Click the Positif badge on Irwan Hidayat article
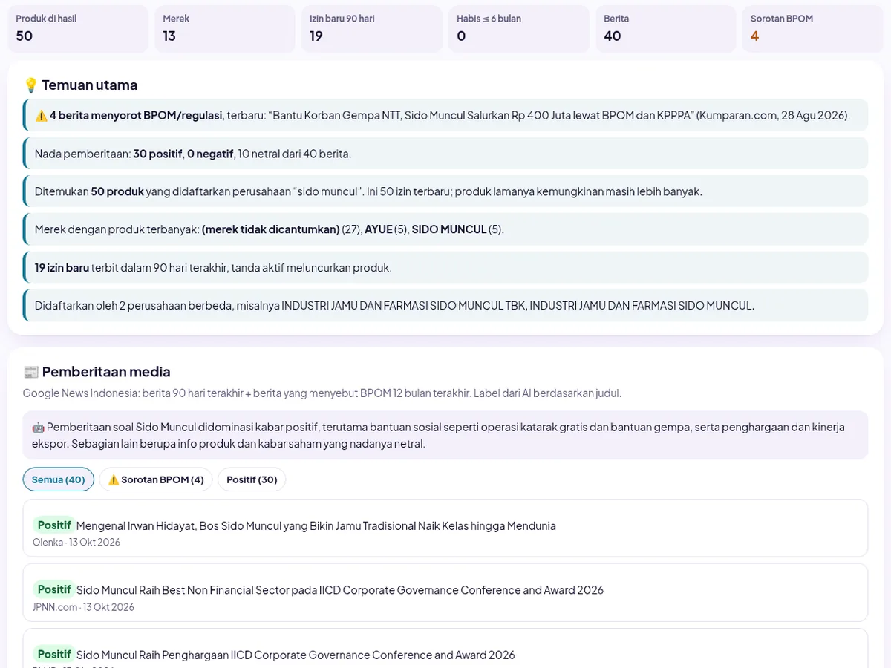This screenshot has width=891, height=668. 54,525
